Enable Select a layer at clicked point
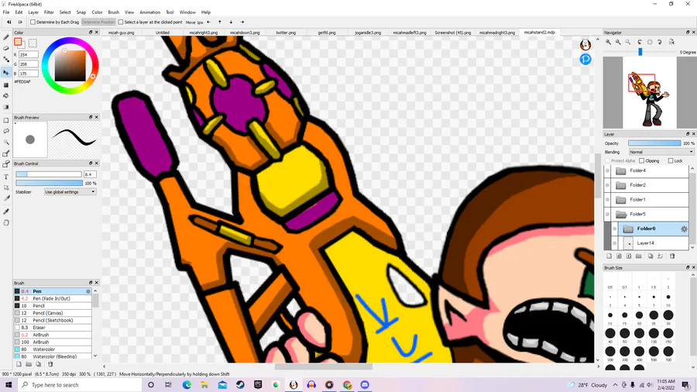The height and width of the screenshot is (392, 697). (121, 22)
